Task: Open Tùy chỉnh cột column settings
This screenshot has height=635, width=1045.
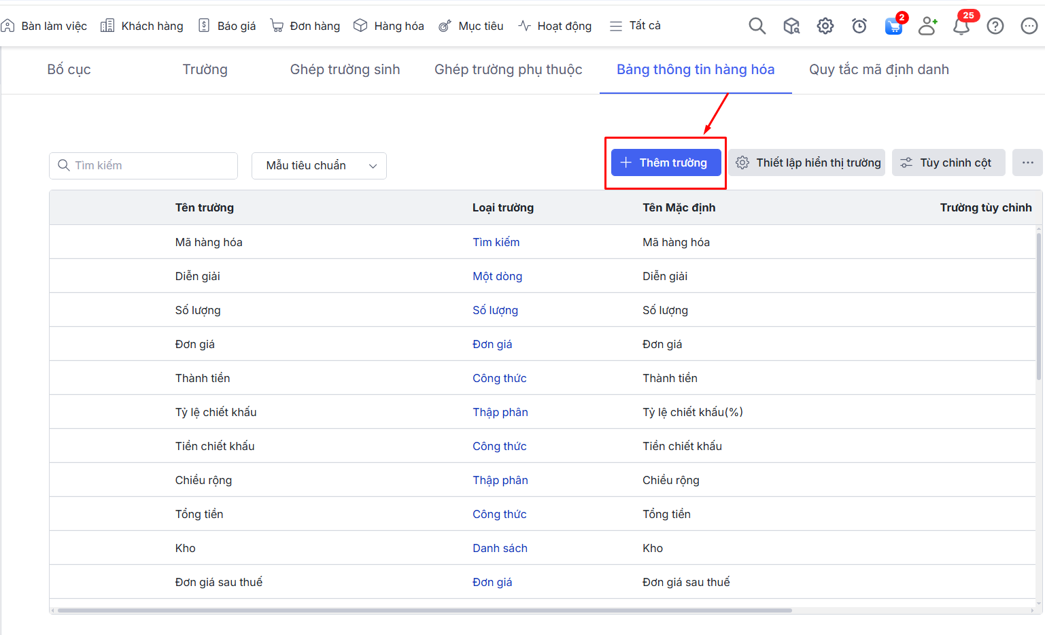Action: (x=948, y=162)
